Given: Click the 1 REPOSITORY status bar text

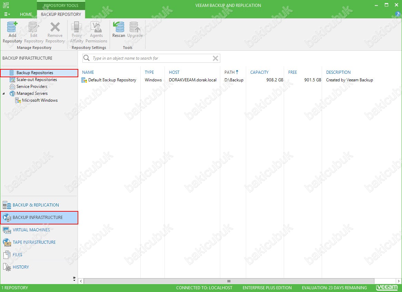Looking at the screenshot, I should [x=14, y=288].
